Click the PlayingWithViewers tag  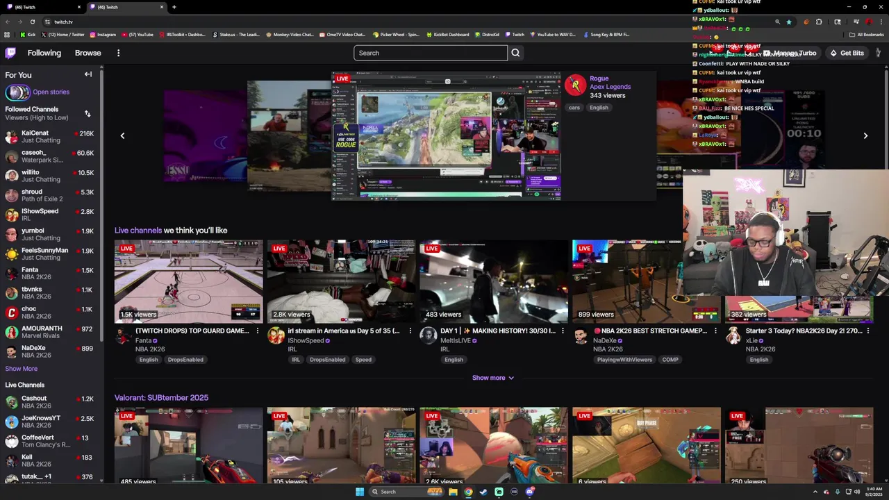point(624,360)
